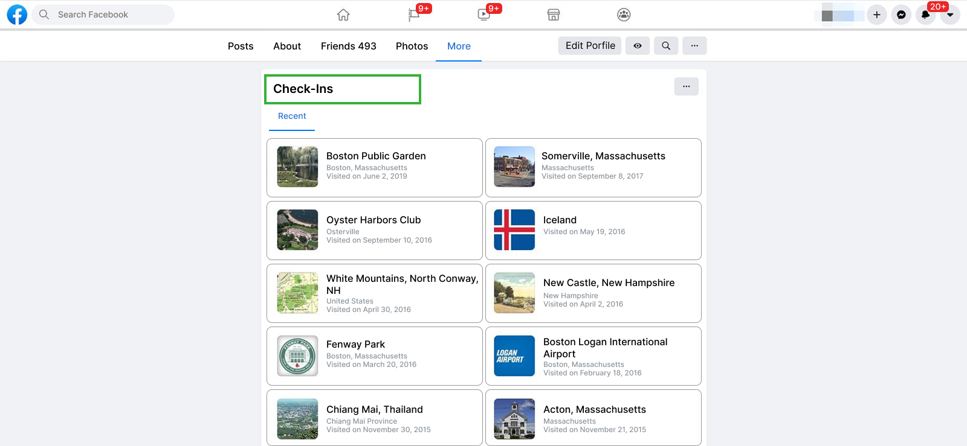Open Boston Public Garden check-in
The image size is (967, 446).
(375, 168)
